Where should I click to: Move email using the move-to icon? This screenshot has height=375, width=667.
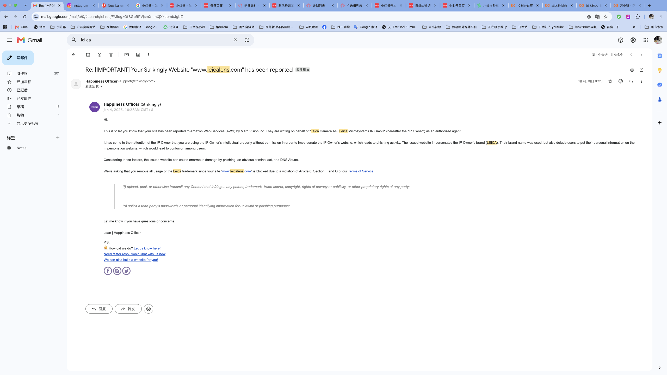click(138, 55)
